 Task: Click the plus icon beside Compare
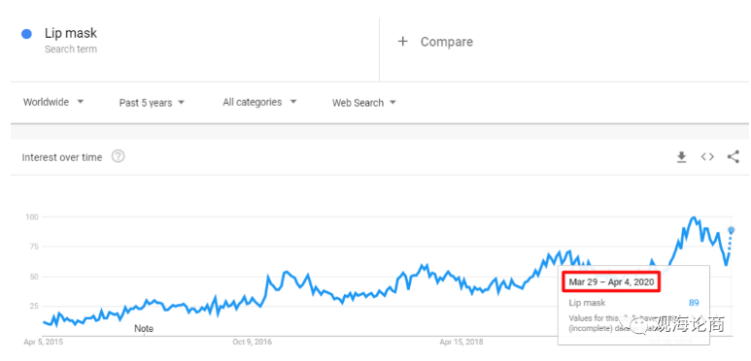403,42
